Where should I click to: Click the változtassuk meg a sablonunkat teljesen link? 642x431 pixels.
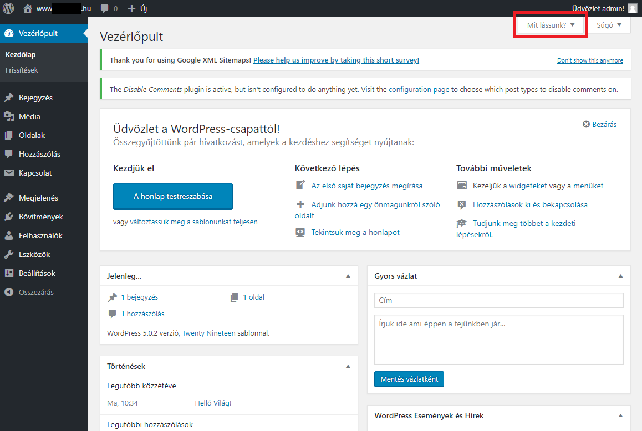coord(193,222)
